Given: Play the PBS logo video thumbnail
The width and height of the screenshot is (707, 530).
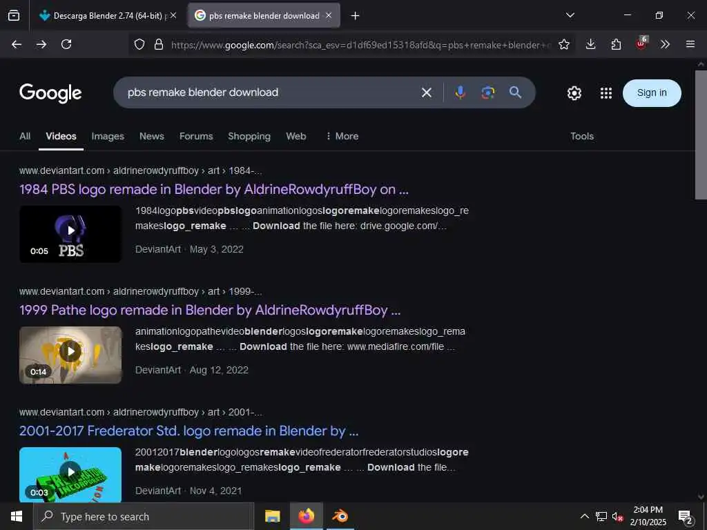Looking at the screenshot, I should tap(70, 234).
